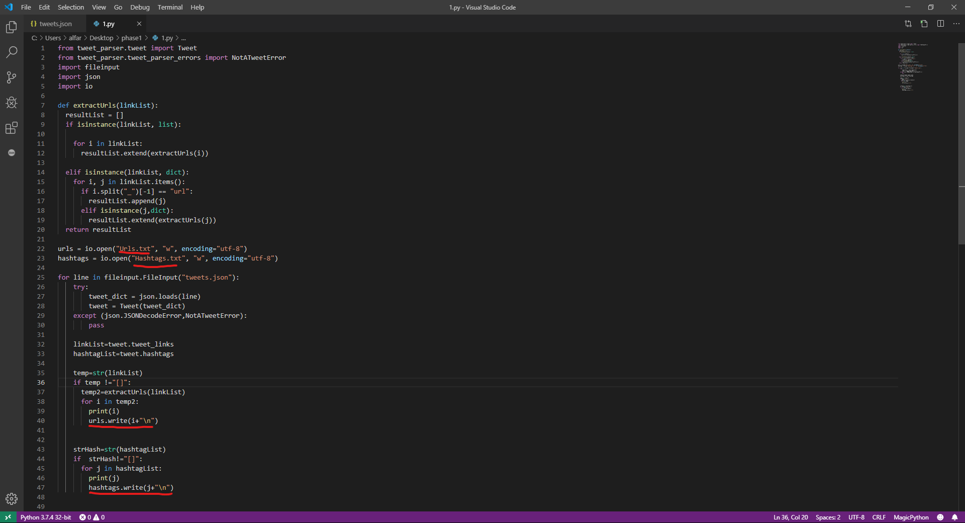Open the Debug view bug icon

coord(12,103)
